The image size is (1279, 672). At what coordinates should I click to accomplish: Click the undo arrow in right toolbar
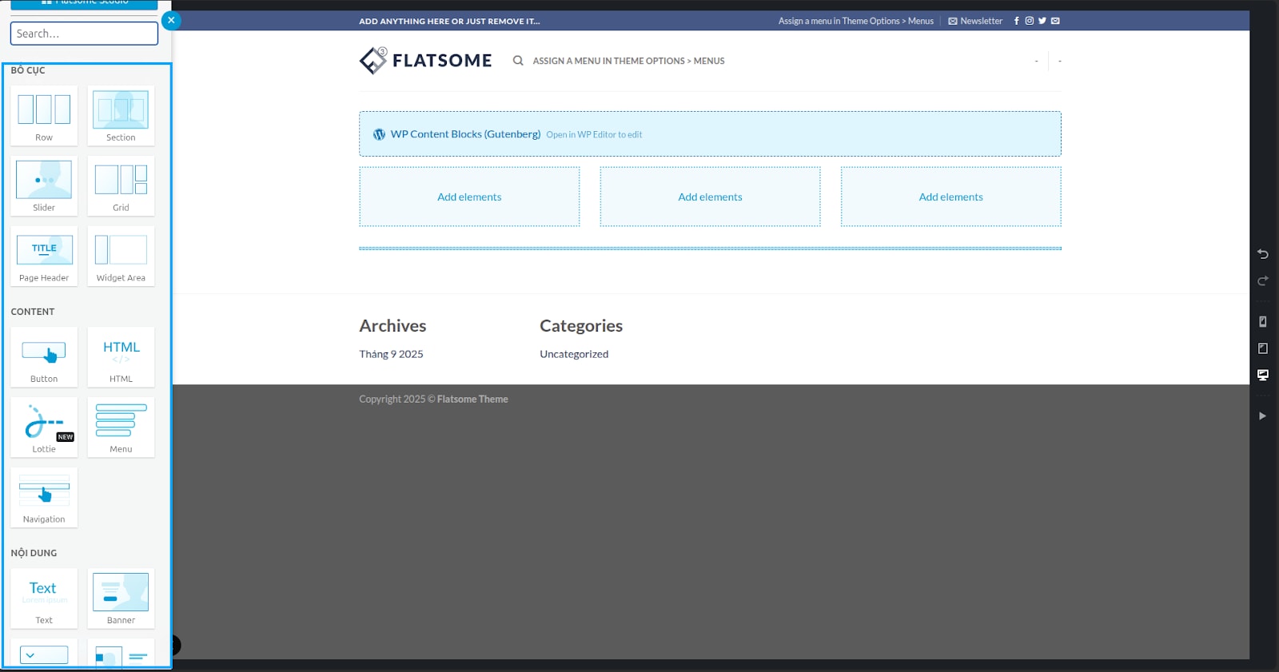pos(1262,254)
